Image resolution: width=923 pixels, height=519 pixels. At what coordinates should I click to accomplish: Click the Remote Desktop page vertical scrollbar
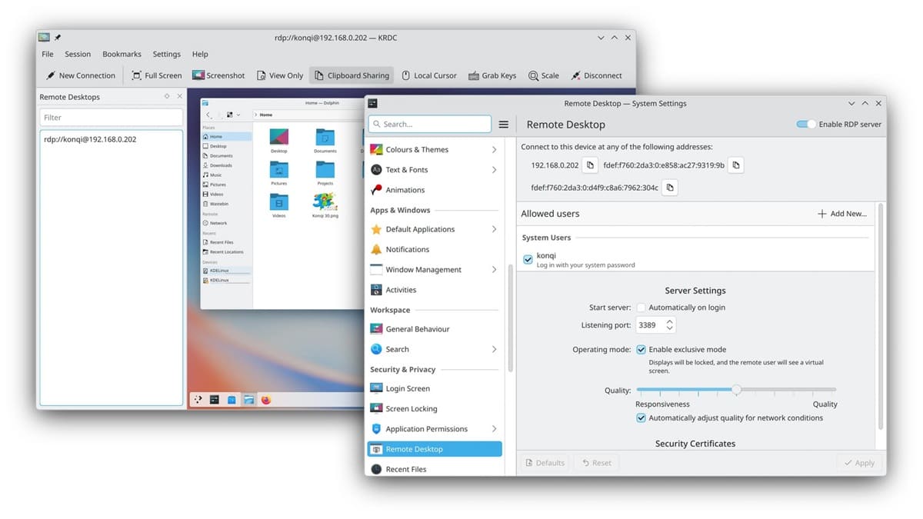[881, 315]
